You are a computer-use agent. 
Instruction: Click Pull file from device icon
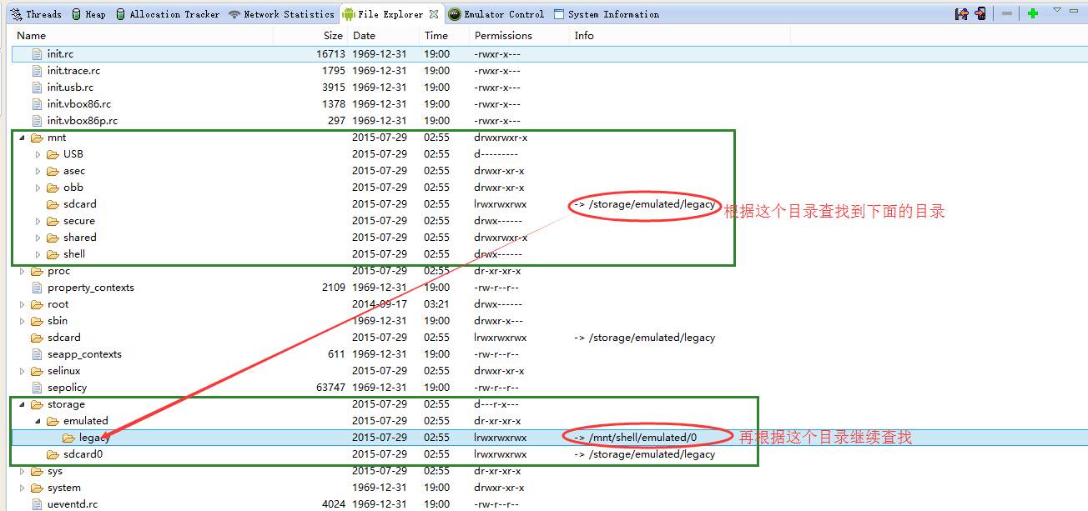[962, 13]
